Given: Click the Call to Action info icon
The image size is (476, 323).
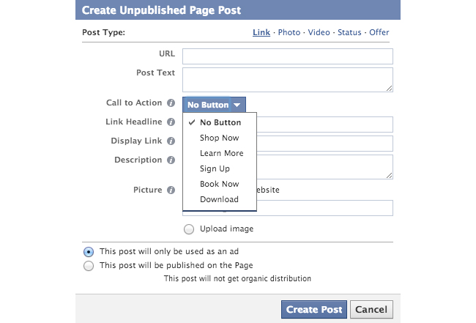Looking at the screenshot, I should (x=171, y=103).
